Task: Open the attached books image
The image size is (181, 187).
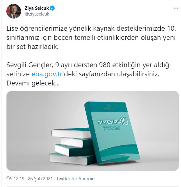Action: pos(93,131)
